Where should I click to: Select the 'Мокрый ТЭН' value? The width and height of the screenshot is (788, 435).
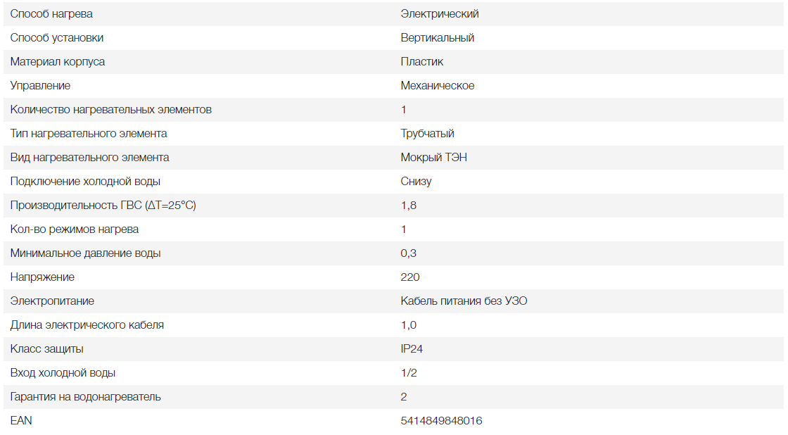coord(433,158)
